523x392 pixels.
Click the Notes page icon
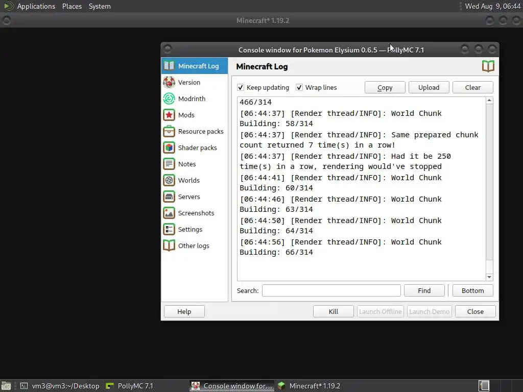click(169, 164)
